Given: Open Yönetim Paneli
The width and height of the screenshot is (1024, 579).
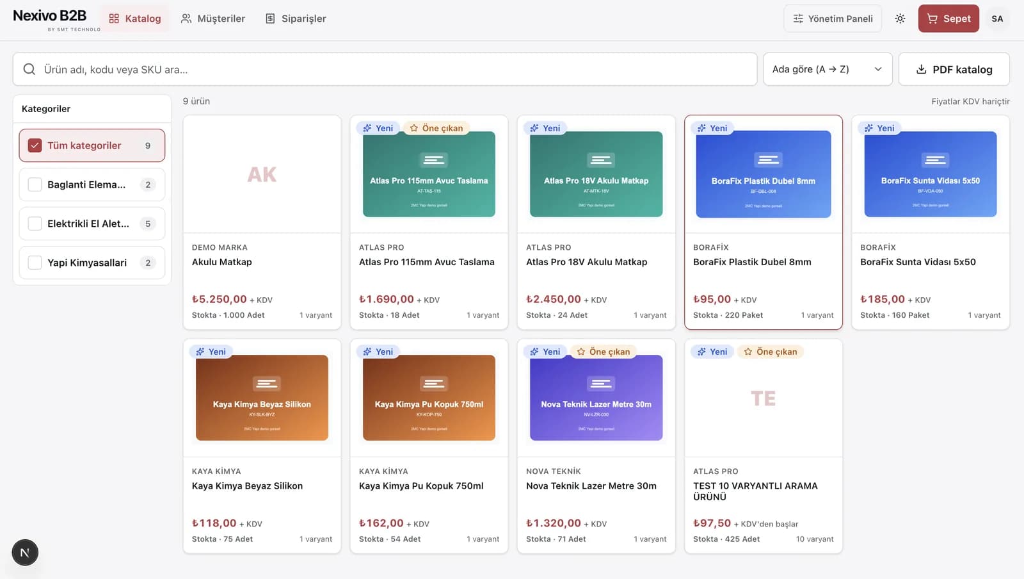Looking at the screenshot, I should 833,19.
